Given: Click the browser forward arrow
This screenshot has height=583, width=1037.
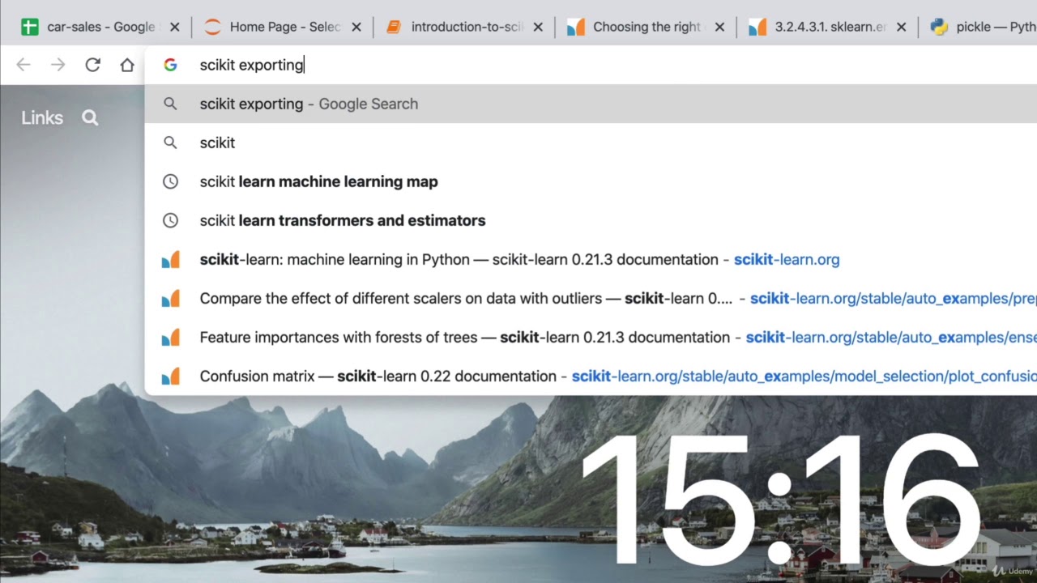Looking at the screenshot, I should click(58, 65).
